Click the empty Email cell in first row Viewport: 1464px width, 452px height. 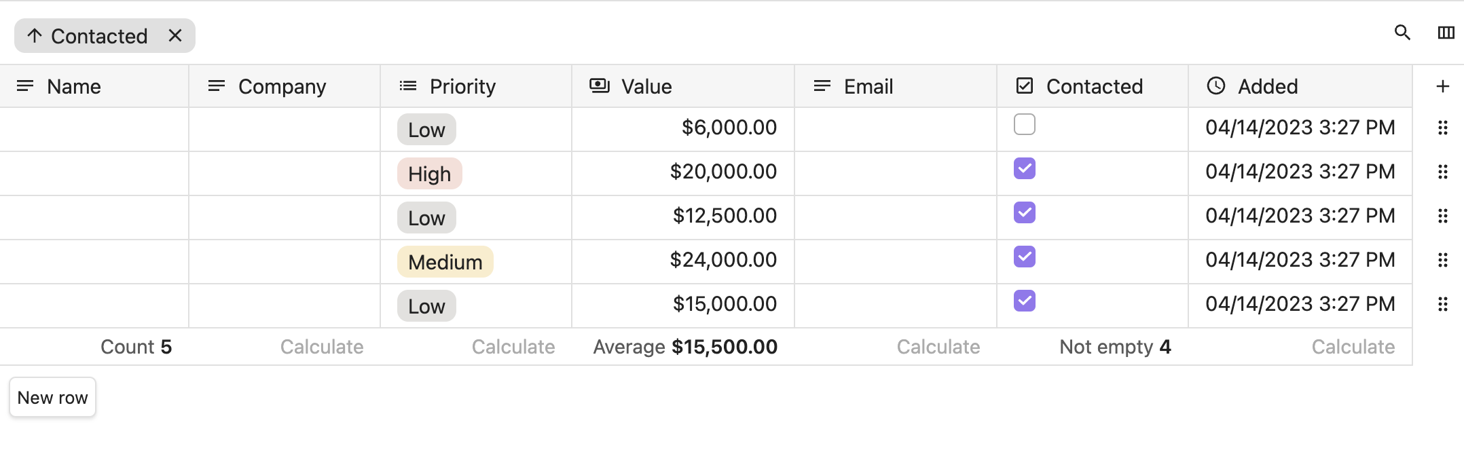point(895,128)
